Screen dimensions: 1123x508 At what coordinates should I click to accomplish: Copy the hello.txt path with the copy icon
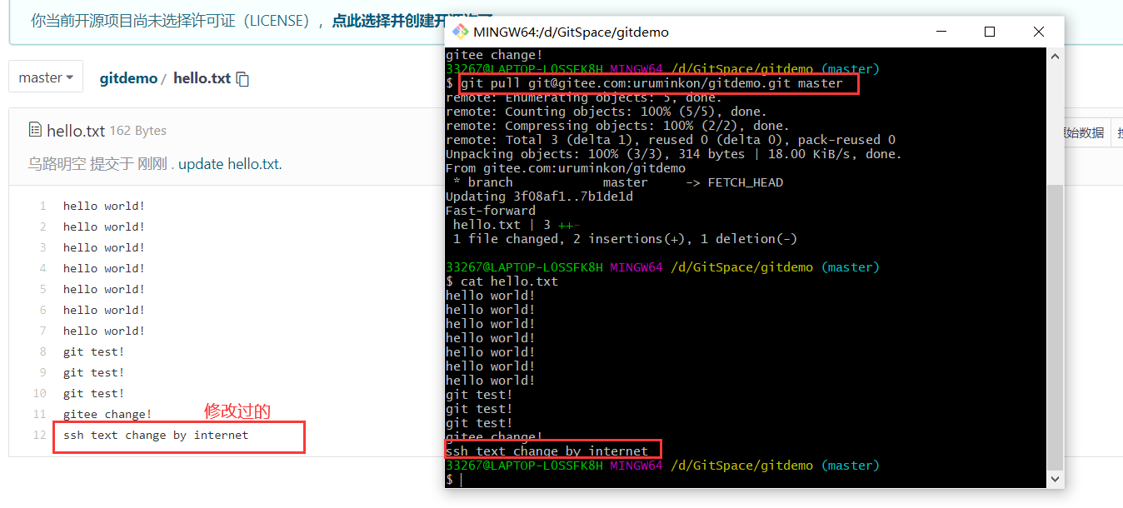[x=242, y=79]
